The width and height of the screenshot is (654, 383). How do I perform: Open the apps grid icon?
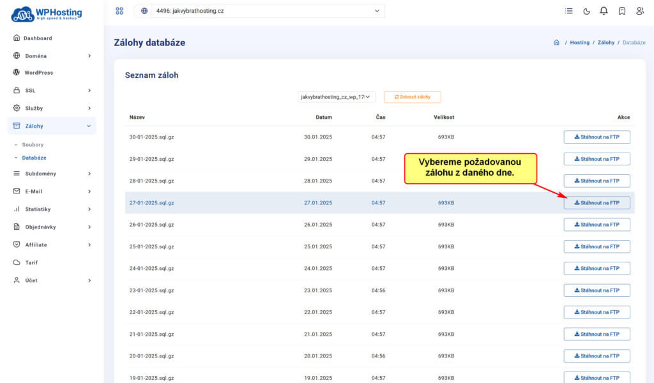pyautogui.click(x=119, y=11)
